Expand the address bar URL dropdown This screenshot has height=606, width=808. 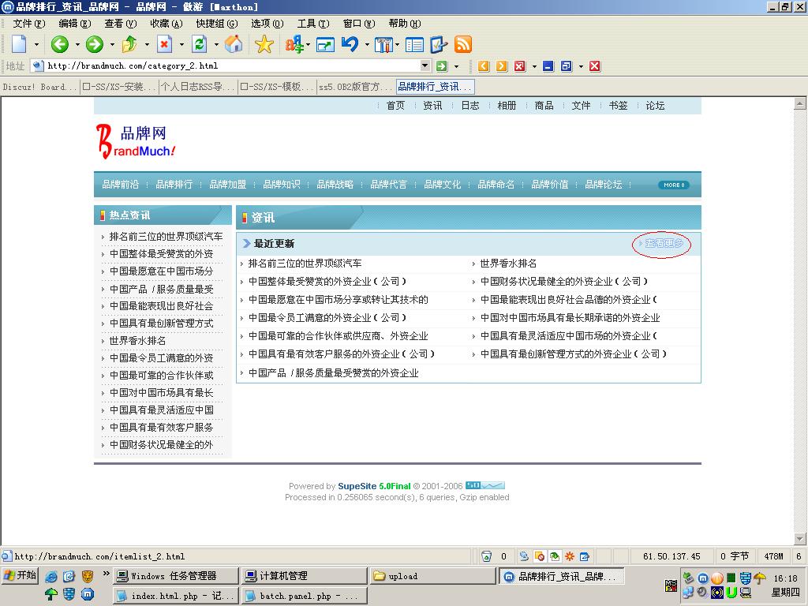click(x=425, y=65)
